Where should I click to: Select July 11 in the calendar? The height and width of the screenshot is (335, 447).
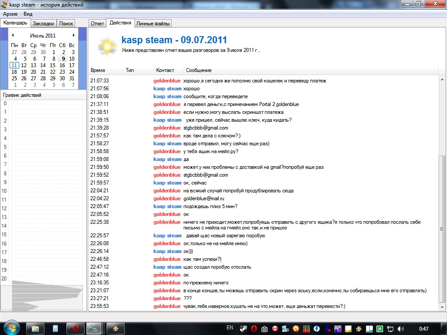(x=14, y=65)
